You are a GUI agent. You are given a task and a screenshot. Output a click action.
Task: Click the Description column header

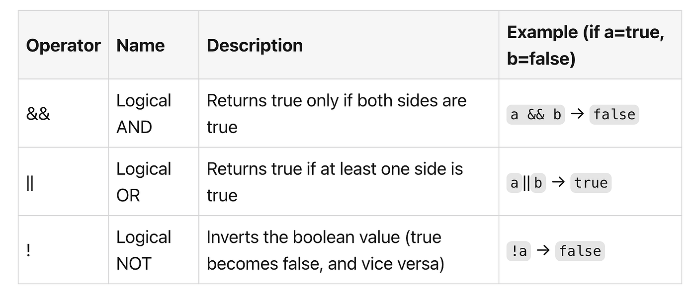[255, 45]
